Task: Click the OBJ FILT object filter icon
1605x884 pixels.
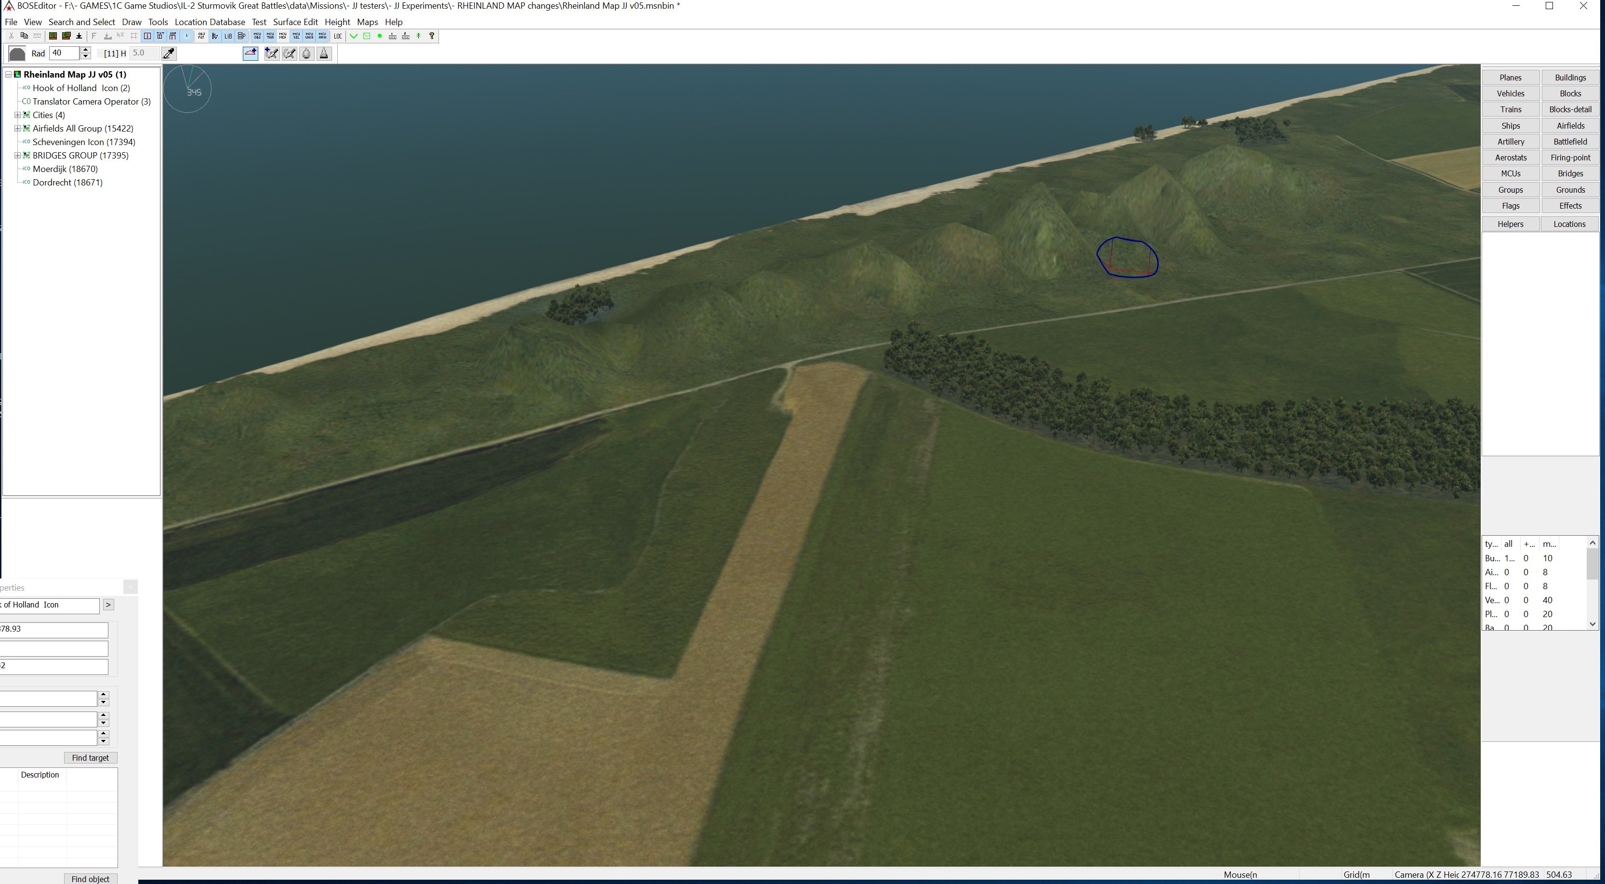Action: click(x=201, y=36)
